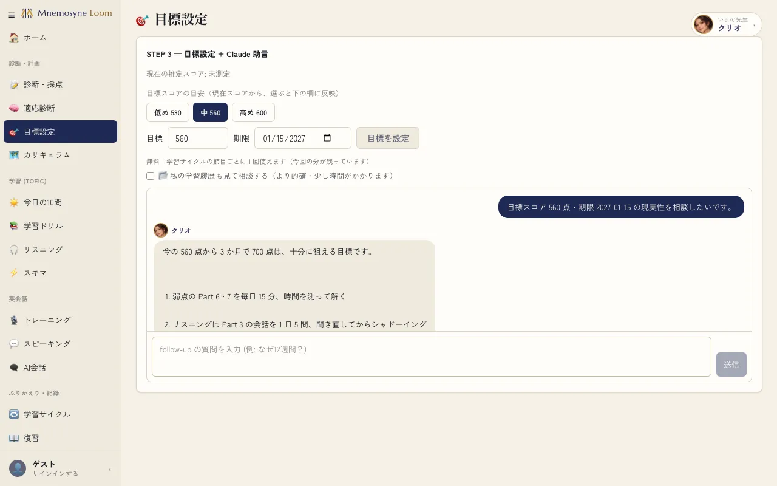Click the books icon beside 学習ドリル
This screenshot has width=777, height=486.
(x=14, y=226)
